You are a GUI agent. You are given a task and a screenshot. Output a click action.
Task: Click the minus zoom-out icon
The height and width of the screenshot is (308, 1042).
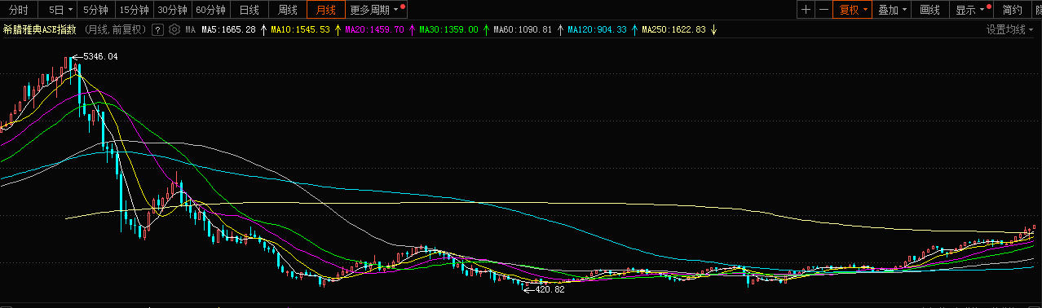[823, 10]
